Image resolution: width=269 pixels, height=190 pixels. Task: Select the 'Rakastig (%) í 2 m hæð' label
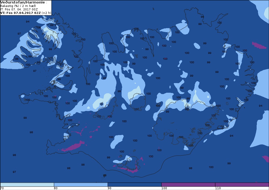point(18,6)
